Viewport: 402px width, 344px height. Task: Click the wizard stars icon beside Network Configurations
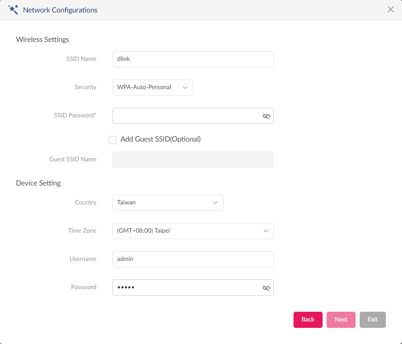(13, 10)
